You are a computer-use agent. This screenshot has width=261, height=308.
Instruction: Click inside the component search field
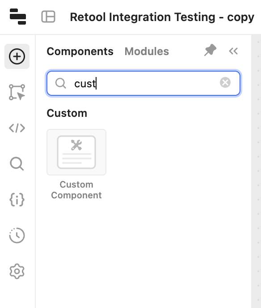click(143, 83)
